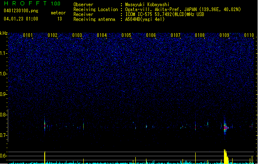Click the date 04.01.23 01:00

(21, 19)
